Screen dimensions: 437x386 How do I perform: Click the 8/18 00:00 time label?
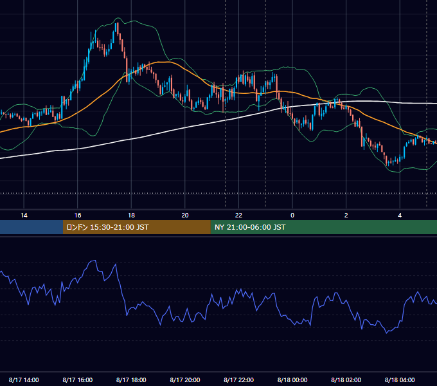292,380
